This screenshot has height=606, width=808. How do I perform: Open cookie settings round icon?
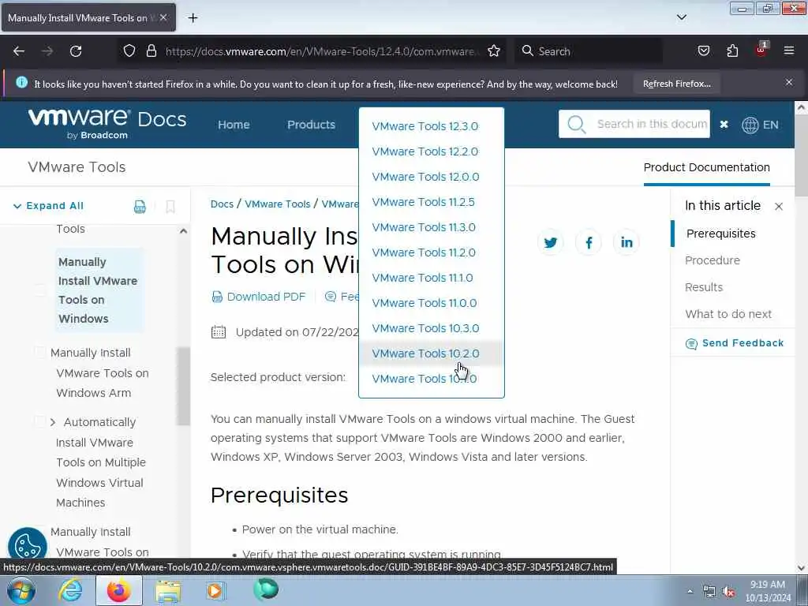coord(28,545)
